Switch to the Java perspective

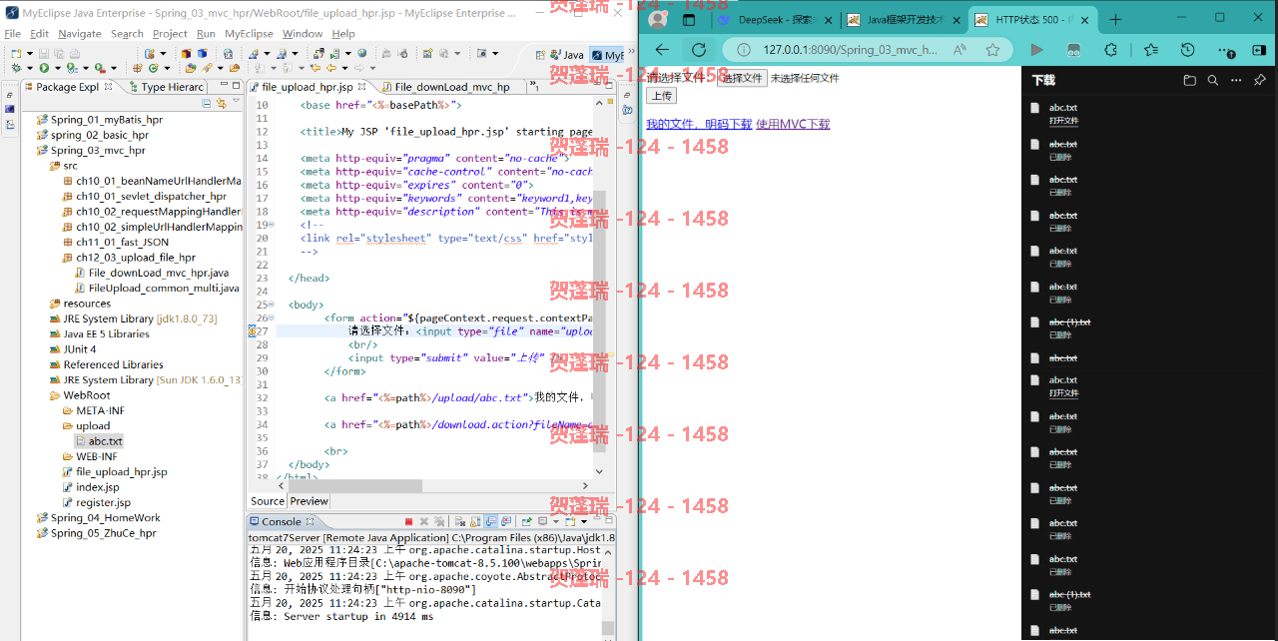coord(566,55)
